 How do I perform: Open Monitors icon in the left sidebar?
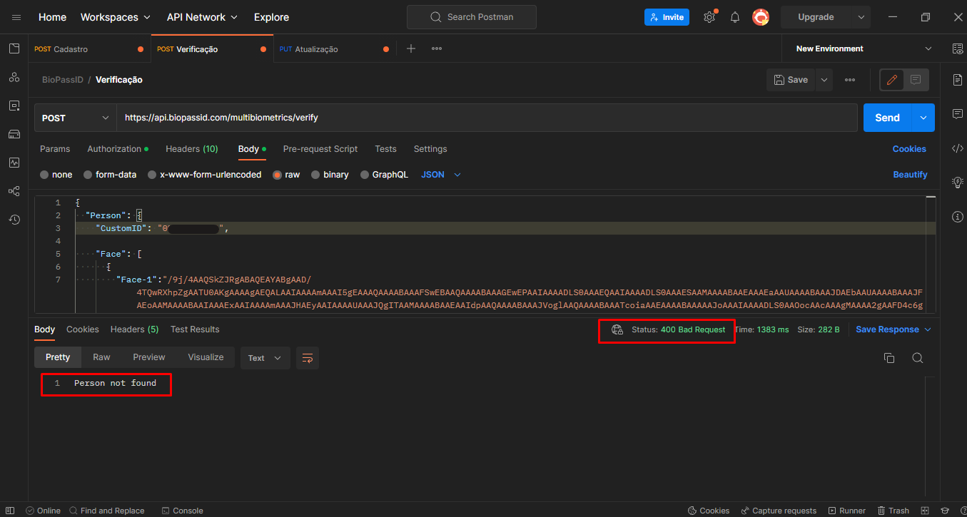(14, 163)
